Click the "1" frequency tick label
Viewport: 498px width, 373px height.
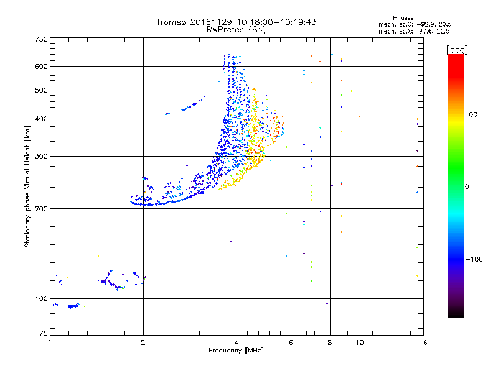[x=50, y=343]
